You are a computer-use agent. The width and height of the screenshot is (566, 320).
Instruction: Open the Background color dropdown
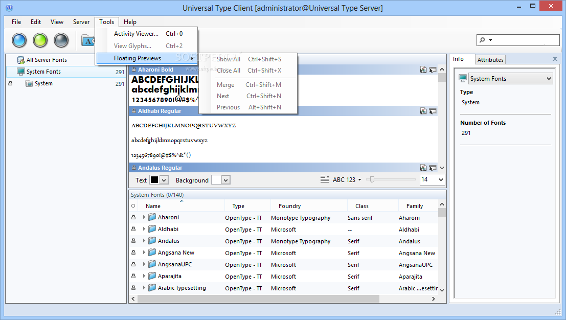pyautogui.click(x=226, y=180)
